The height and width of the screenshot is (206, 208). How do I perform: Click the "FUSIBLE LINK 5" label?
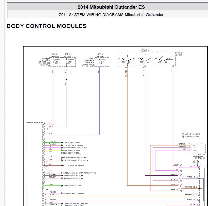pyautogui.click(x=58, y=62)
